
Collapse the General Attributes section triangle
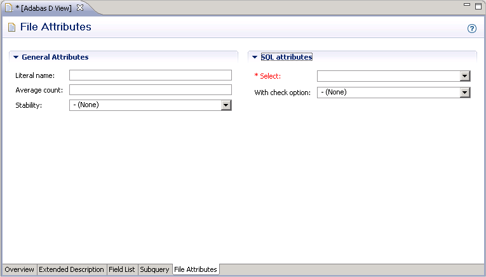coord(16,57)
